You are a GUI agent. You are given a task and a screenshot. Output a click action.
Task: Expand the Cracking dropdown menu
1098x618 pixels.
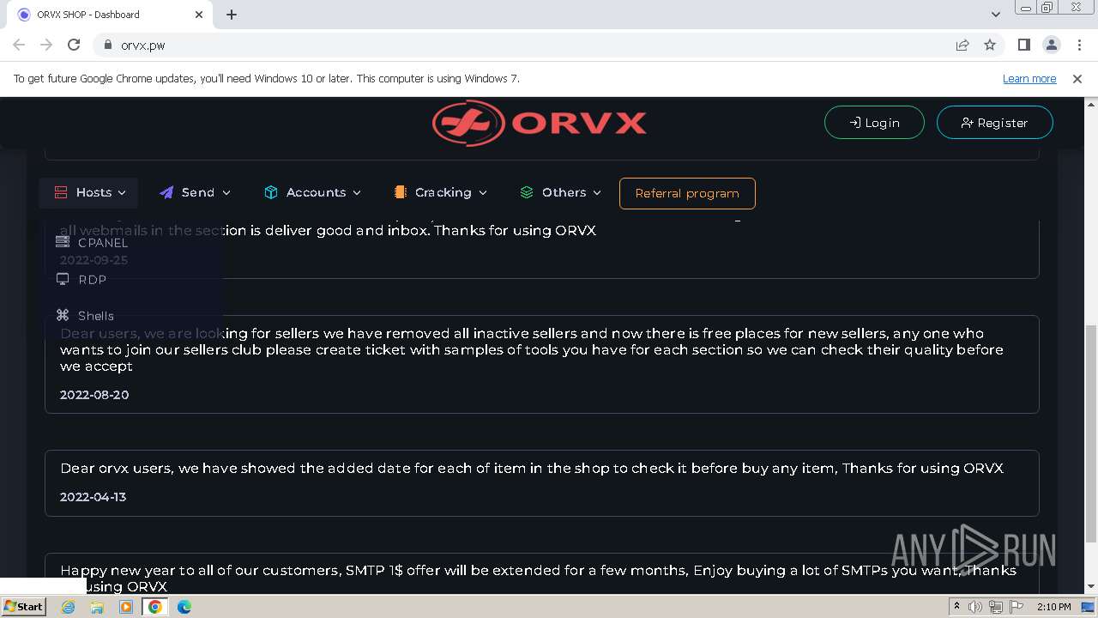point(440,192)
